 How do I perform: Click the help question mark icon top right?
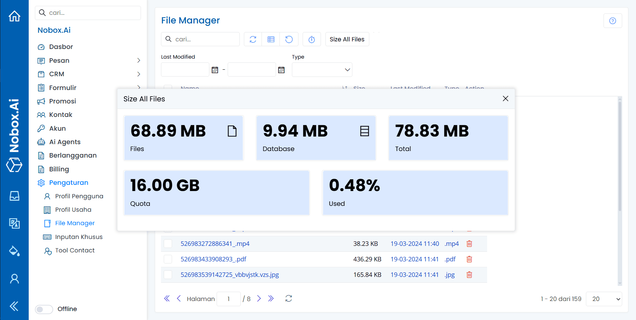[x=613, y=21]
